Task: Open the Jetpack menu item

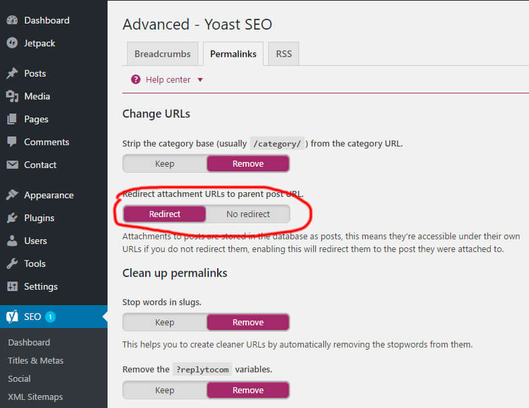Action: (40, 43)
